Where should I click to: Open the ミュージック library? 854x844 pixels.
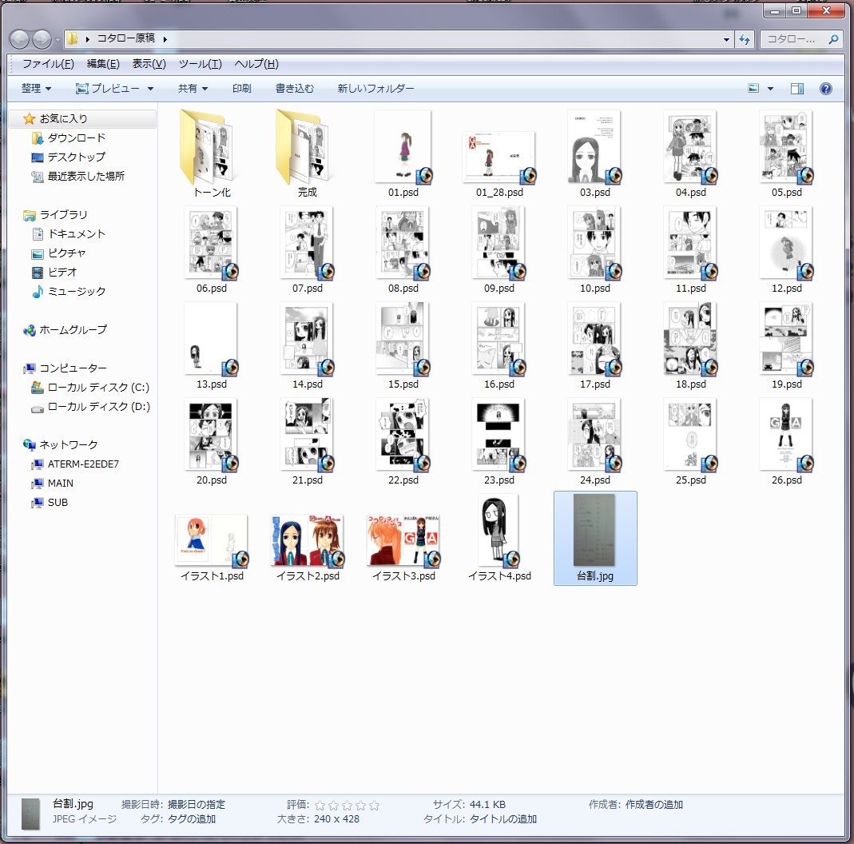77,291
